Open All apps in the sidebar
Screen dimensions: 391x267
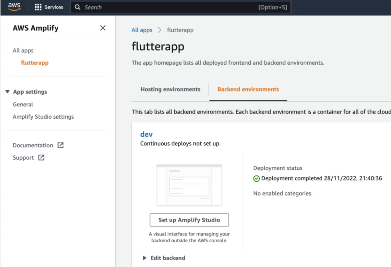tap(23, 50)
